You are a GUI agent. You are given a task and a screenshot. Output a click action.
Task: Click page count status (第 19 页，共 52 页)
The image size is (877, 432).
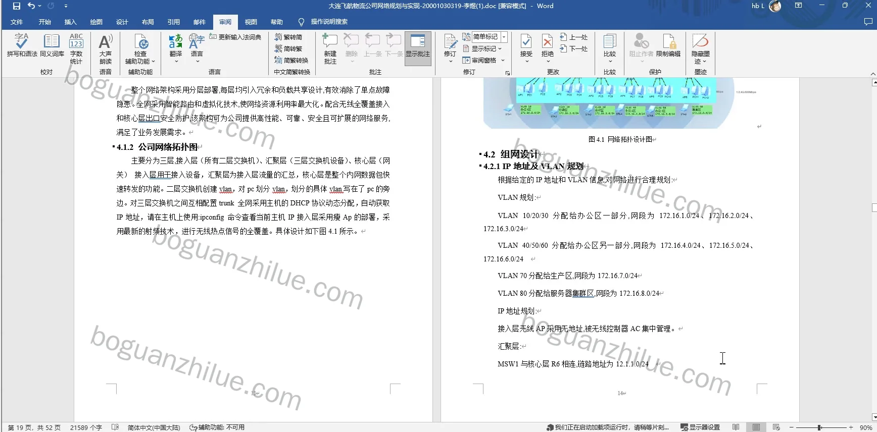[34, 427]
